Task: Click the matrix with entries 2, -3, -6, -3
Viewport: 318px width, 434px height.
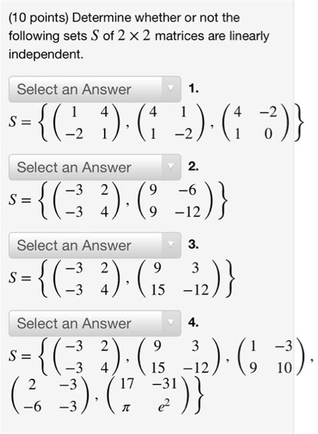Action: click(x=49, y=396)
